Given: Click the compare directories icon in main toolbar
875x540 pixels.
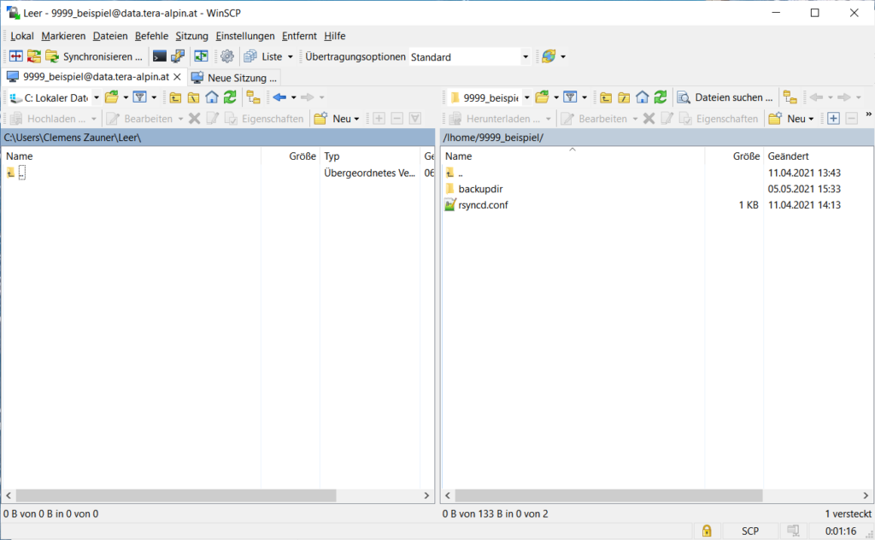Looking at the screenshot, I should 16,56.
